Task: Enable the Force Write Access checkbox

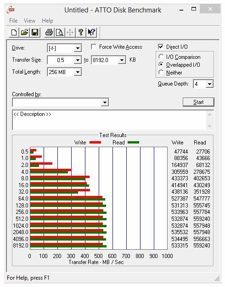Action: pyautogui.click(x=94, y=46)
